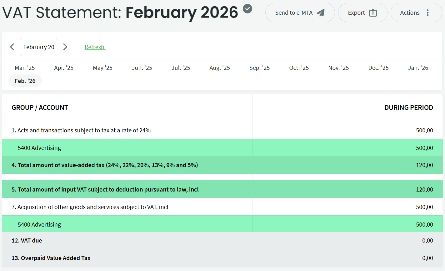Open the Actions dropdown

[x=410, y=13]
